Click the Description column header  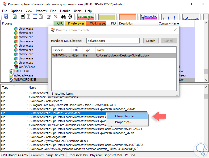click(x=137, y=23)
